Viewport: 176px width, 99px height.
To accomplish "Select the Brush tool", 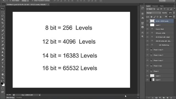I will pyautogui.click(x=2, y=34).
